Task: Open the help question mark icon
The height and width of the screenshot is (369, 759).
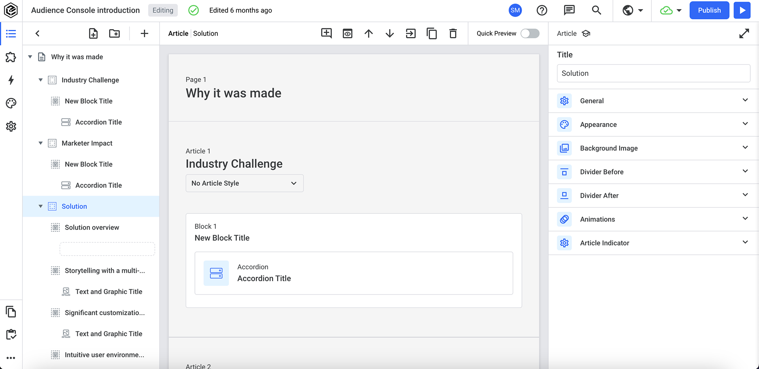Action: pos(542,10)
